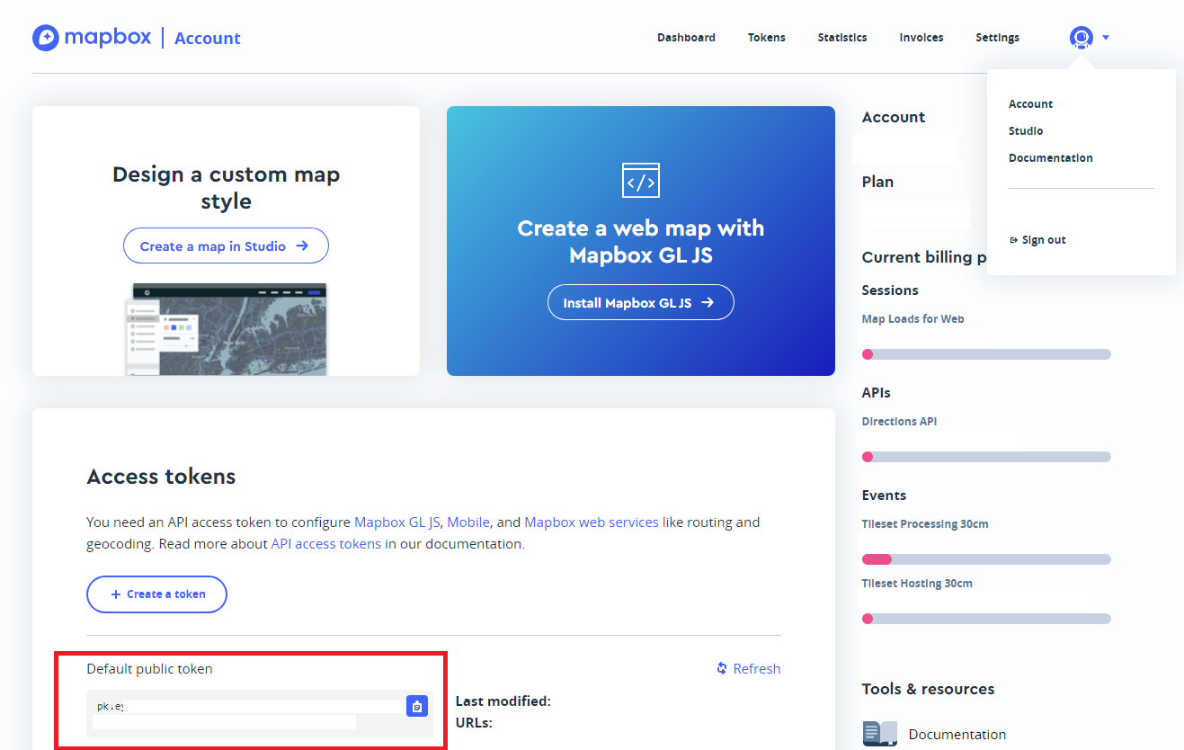Open Documentation under Tools & resources

click(957, 735)
